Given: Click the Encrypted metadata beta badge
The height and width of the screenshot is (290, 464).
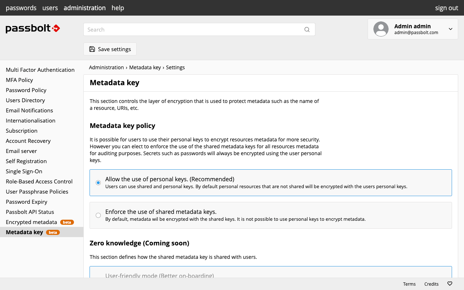Looking at the screenshot, I should (67, 222).
